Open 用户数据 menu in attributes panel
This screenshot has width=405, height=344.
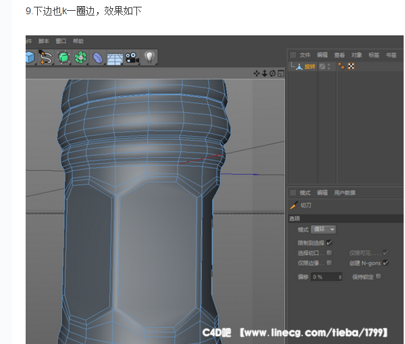[x=345, y=193]
